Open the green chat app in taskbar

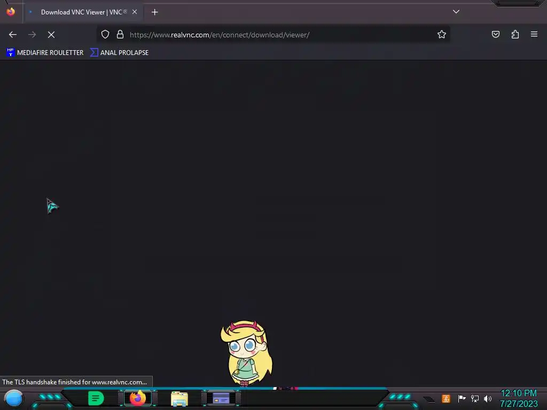pos(96,398)
